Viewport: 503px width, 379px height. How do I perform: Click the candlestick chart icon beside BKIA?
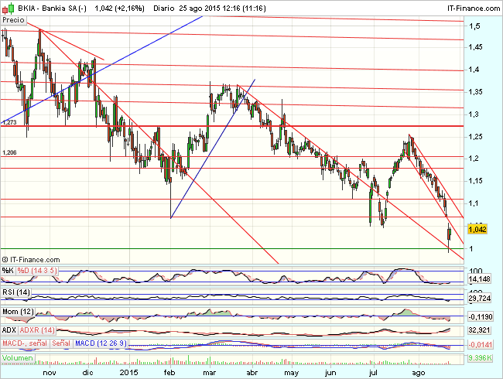[9, 9]
